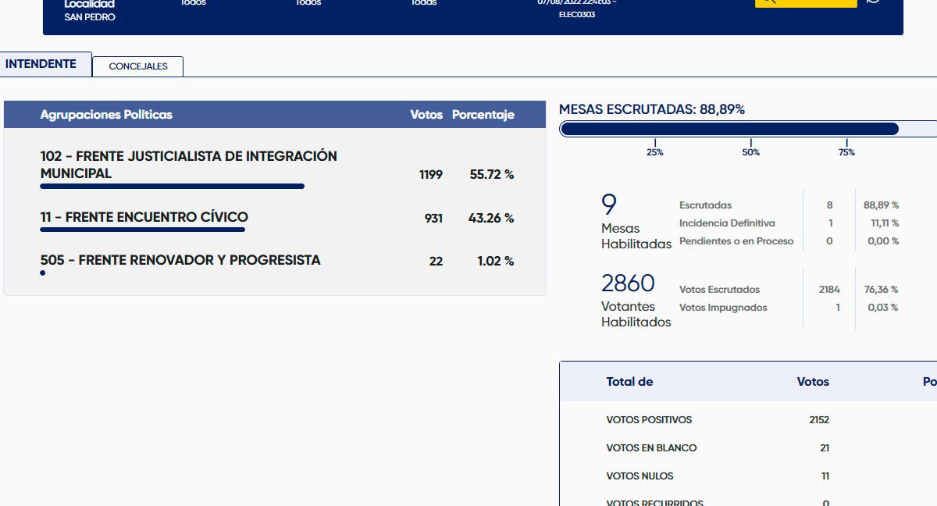
Task: Click the Porcentaje column header
Action: pos(483,115)
